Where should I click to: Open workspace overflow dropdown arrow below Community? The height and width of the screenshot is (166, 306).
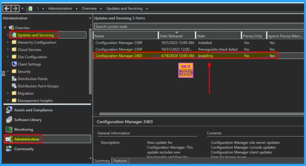pyautogui.click(x=90, y=158)
